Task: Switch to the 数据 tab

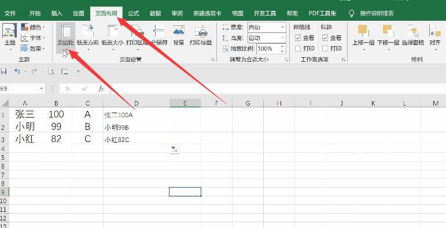Action: pos(155,13)
